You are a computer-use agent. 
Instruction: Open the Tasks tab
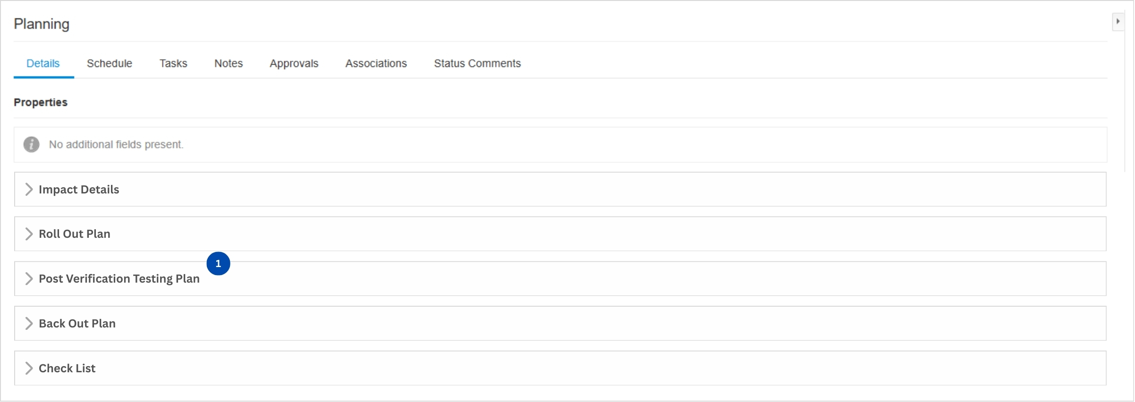tap(173, 63)
